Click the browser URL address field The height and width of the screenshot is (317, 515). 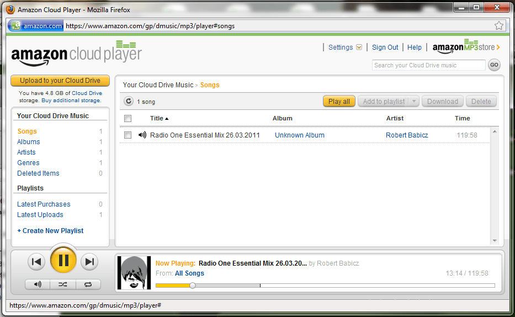tap(279, 25)
